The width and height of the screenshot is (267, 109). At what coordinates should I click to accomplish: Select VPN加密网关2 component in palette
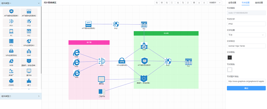[x=11, y=52]
